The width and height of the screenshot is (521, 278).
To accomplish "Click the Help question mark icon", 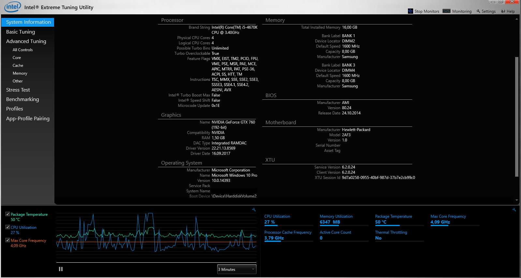I will tap(503, 11).
